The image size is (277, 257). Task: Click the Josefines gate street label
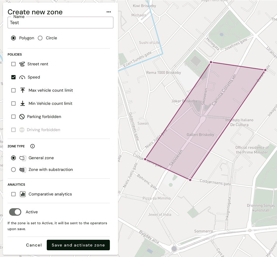236,44
